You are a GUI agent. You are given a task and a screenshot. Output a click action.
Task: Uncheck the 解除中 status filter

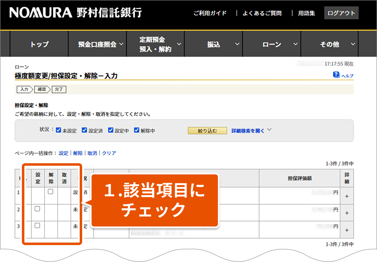tap(137, 130)
